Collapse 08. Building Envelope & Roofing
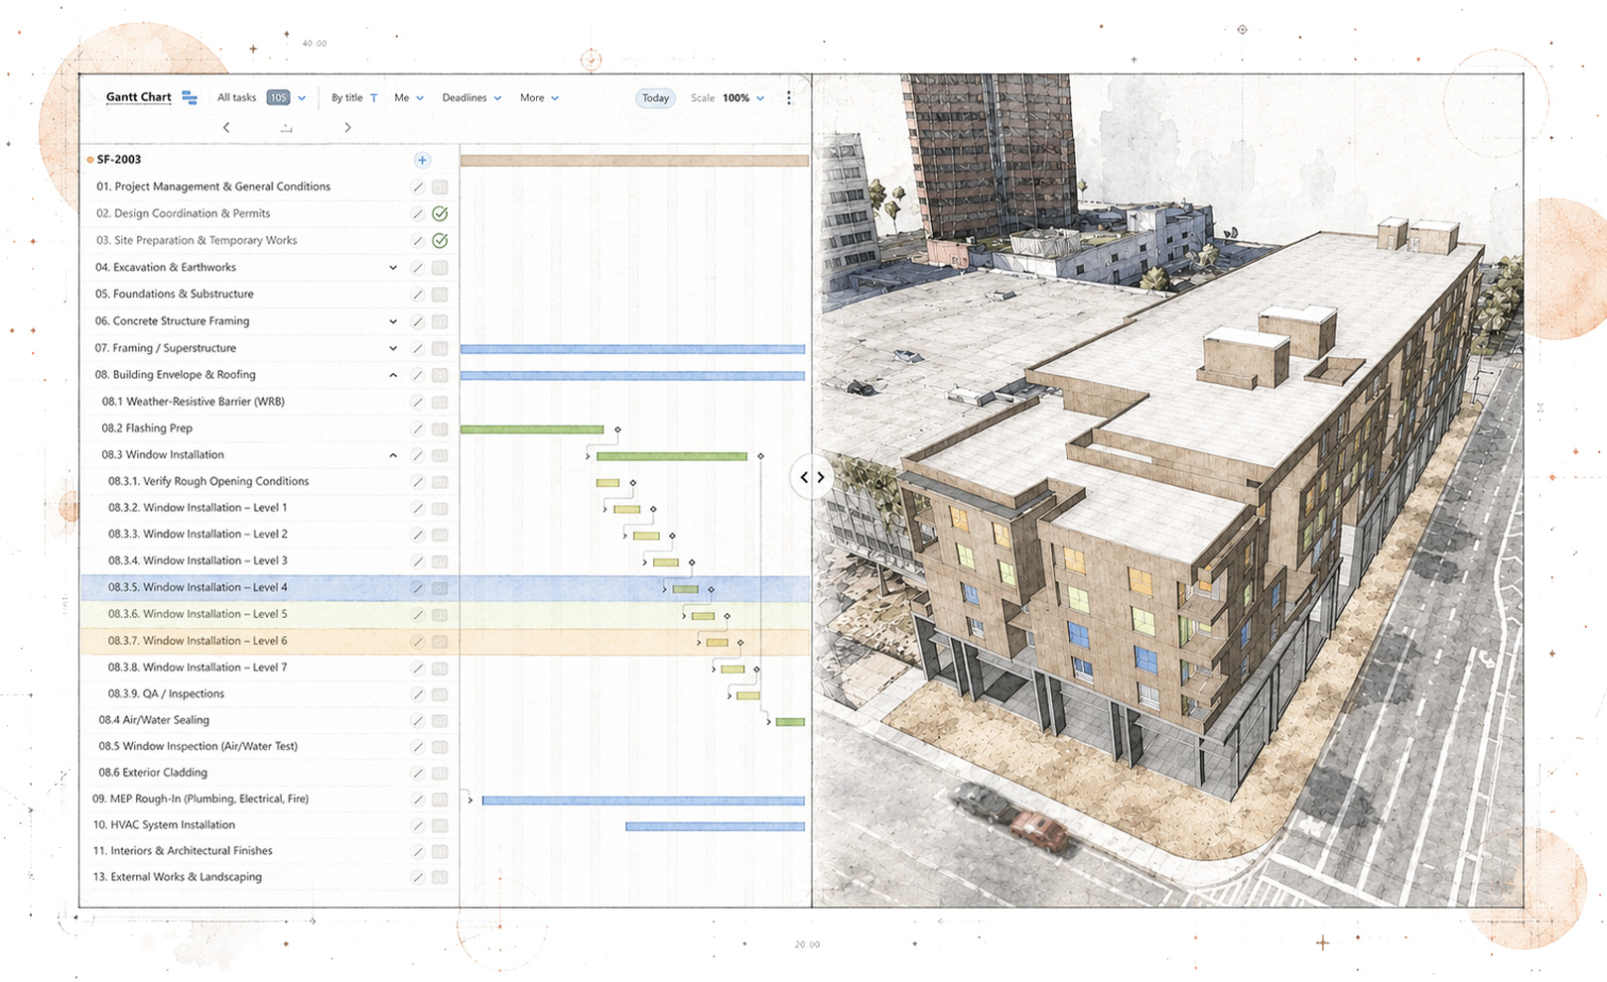Image resolution: width=1607 pixels, height=982 pixels. click(x=393, y=375)
